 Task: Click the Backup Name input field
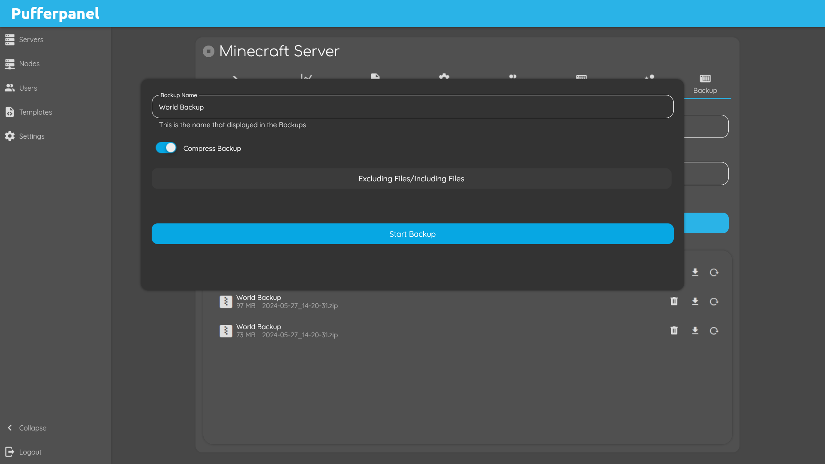412,107
